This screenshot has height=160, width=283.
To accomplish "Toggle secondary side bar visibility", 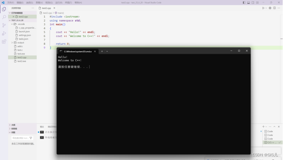I will point(253,2).
